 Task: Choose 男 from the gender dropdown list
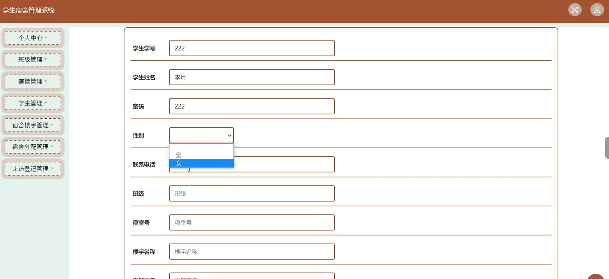[201, 155]
